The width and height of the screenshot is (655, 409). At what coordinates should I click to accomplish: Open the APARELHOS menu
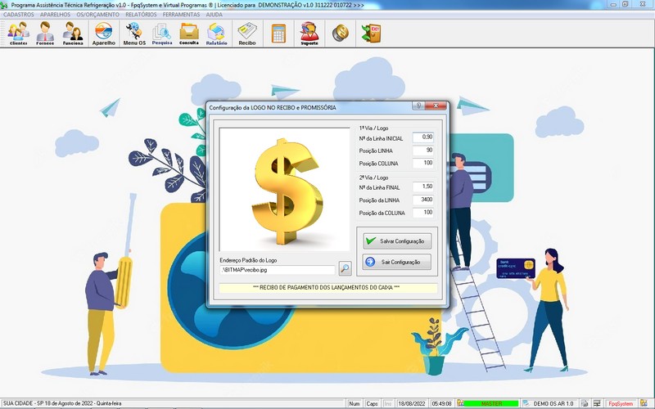(x=55, y=15)
